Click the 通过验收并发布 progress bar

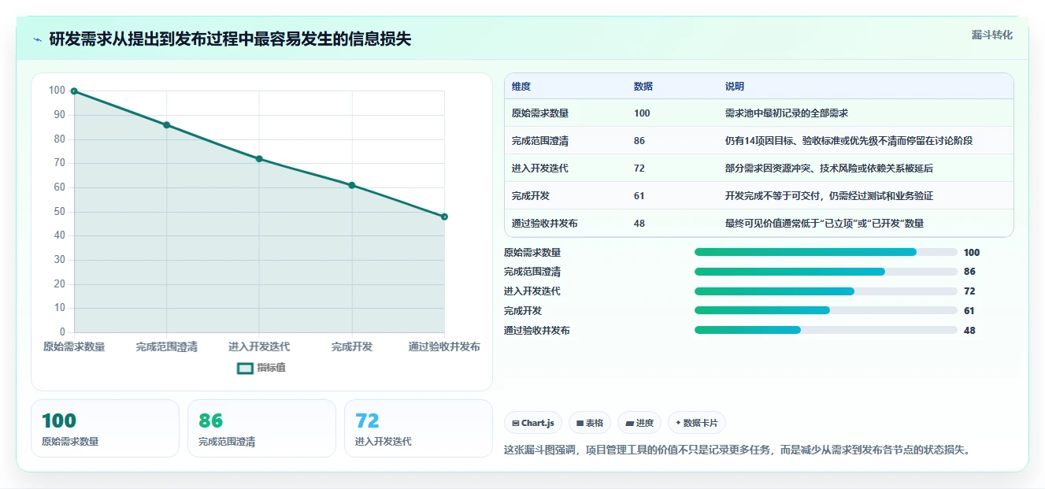(x=826, y=330)
